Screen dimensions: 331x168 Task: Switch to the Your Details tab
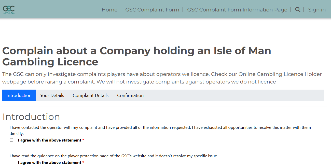(x=52, y=95)
